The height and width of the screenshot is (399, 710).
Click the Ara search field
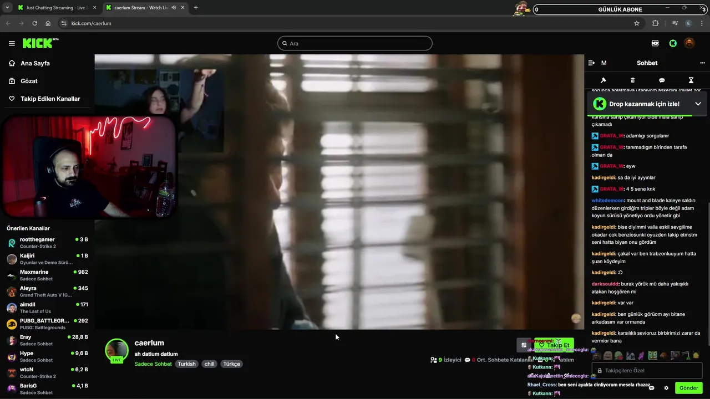coord(355,43)
